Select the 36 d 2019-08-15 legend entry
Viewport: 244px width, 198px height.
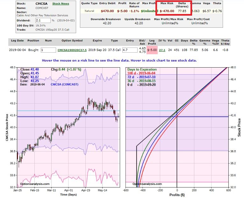141,81
